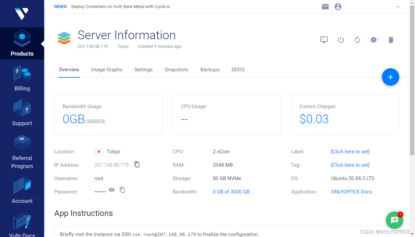Image resolution: width=415 pixels, height=237 pixels.
Task: Click the server reinstall disc icon
Action: [374, 40]
